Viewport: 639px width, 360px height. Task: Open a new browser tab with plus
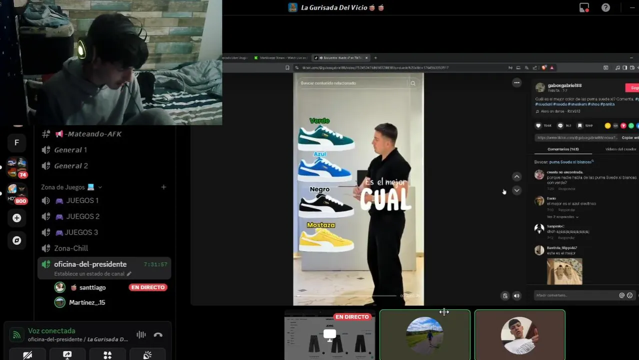click(375, 58)
